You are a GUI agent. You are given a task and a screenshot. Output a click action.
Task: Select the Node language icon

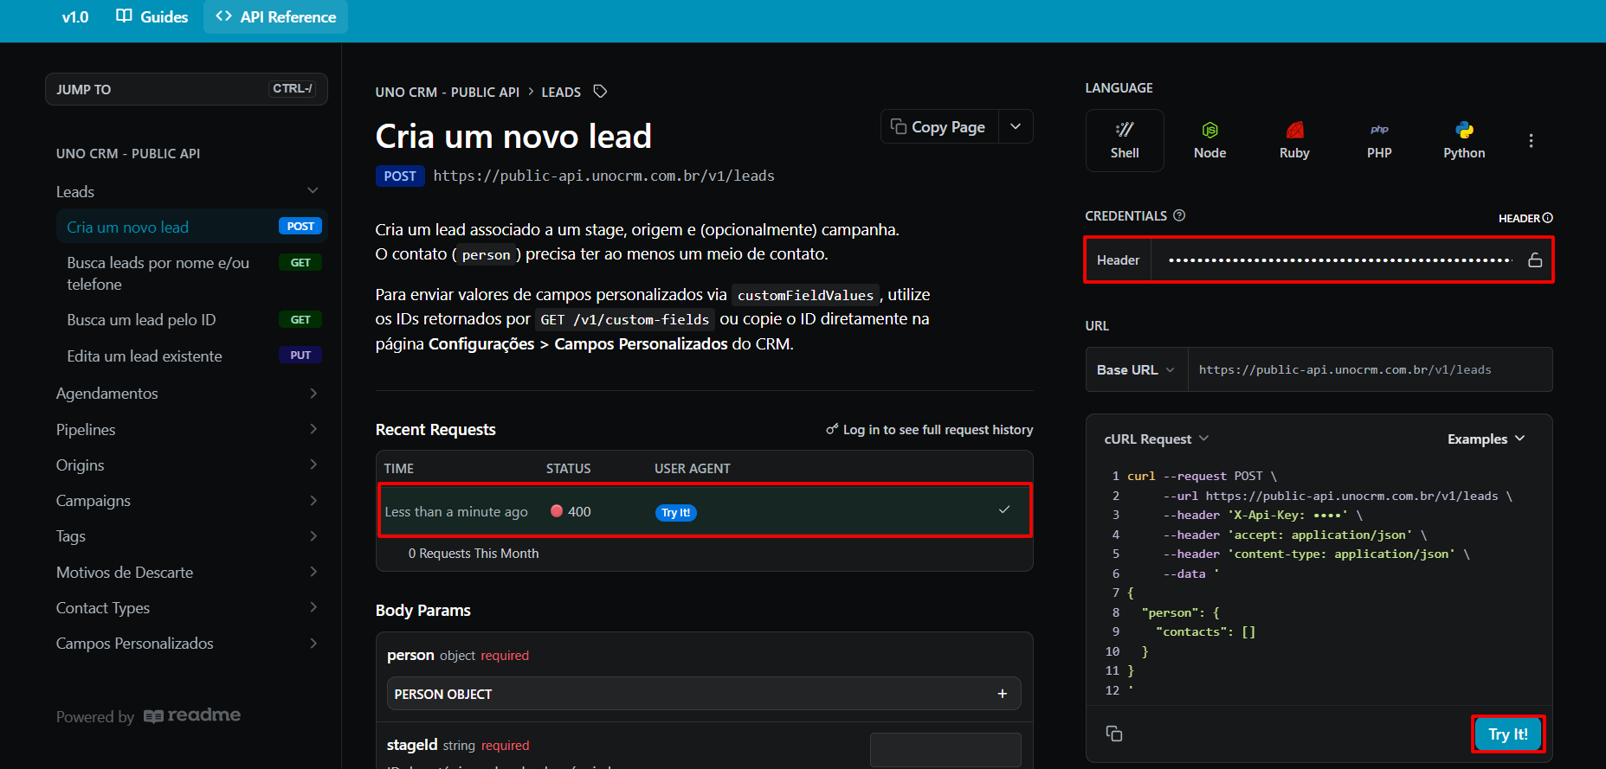[x=1209, y=140]
